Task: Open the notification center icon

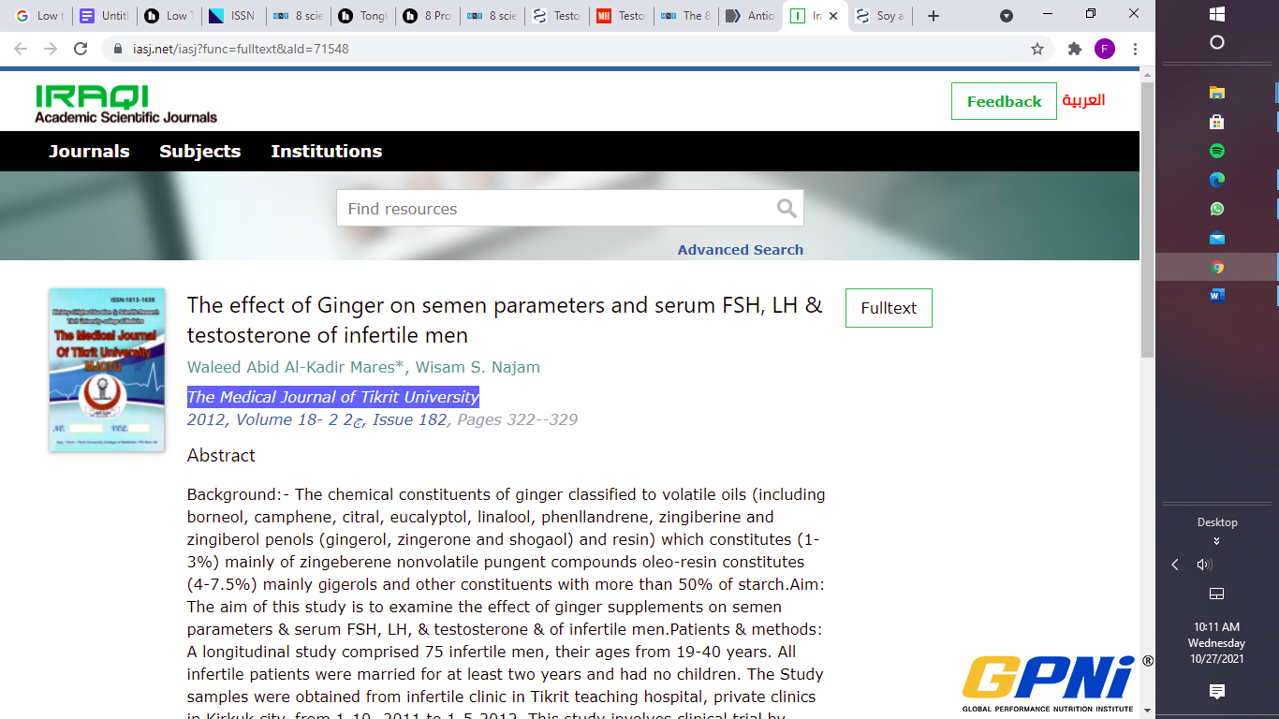Action: coord(1216,691)
